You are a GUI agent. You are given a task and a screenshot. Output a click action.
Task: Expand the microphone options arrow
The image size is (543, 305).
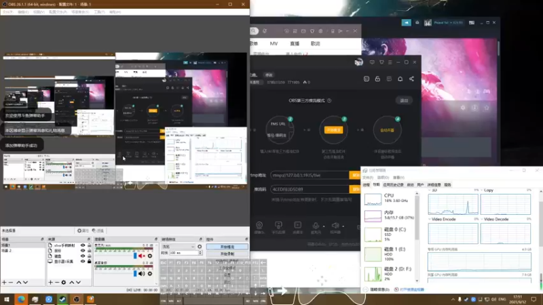[324, 226]
